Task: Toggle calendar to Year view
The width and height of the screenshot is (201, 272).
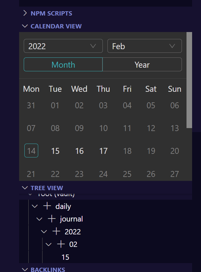Action: (142, 64)
